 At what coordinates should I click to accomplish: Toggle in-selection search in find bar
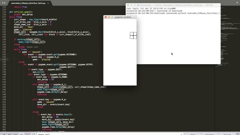[x=28, y=134]
